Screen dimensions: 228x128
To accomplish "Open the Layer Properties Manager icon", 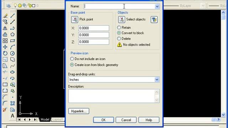I will [9, 6].
